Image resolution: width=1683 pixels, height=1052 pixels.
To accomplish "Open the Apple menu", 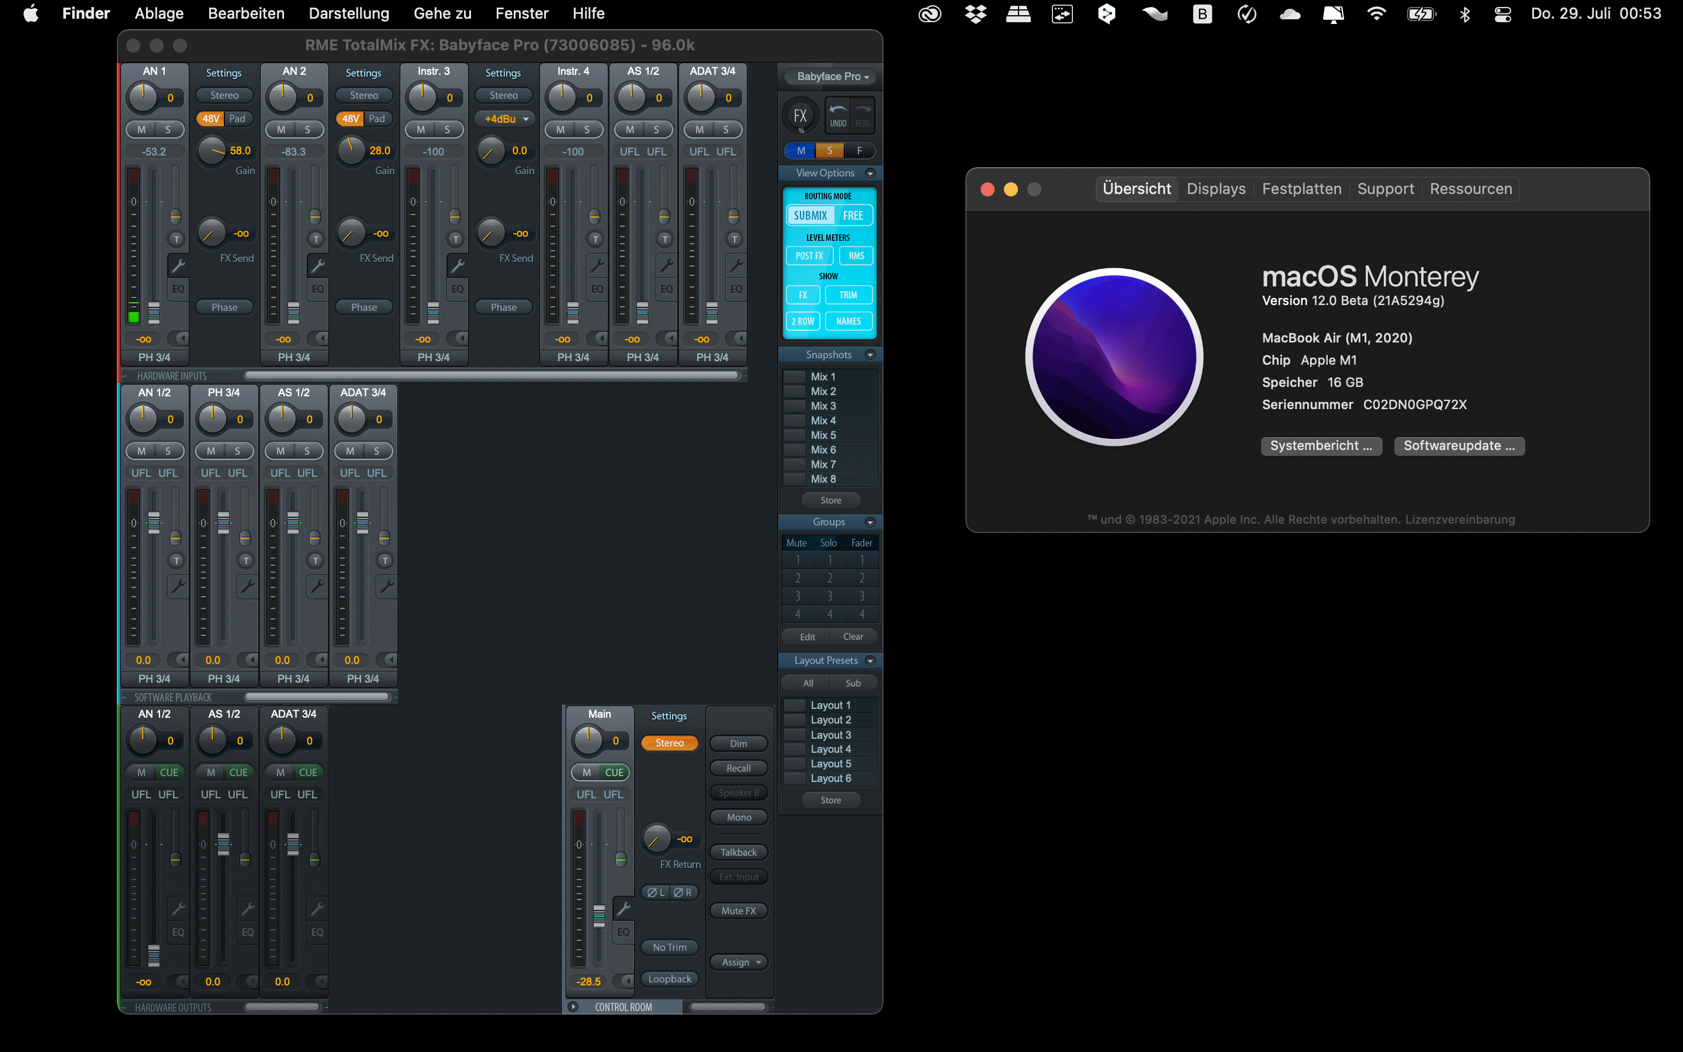I will [x=30, y=13].
